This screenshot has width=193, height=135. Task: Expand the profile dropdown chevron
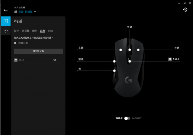tap(35, 12)
